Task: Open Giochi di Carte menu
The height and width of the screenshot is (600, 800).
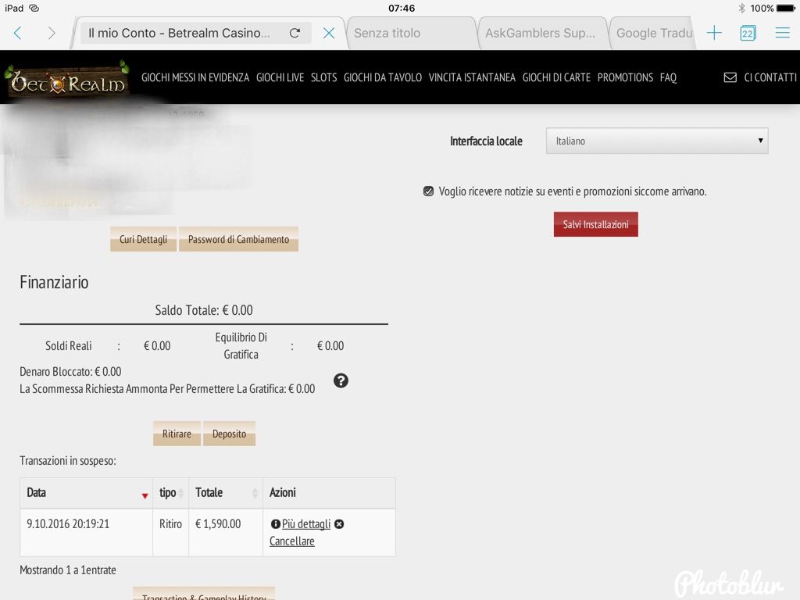Action: click(x=556, y=77)
